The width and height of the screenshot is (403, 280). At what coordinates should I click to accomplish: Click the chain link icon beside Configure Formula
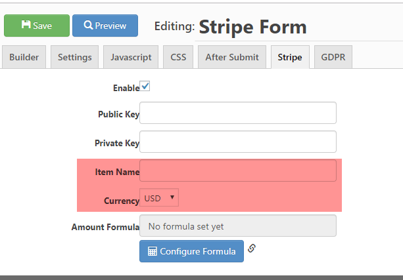pos(252,249)
